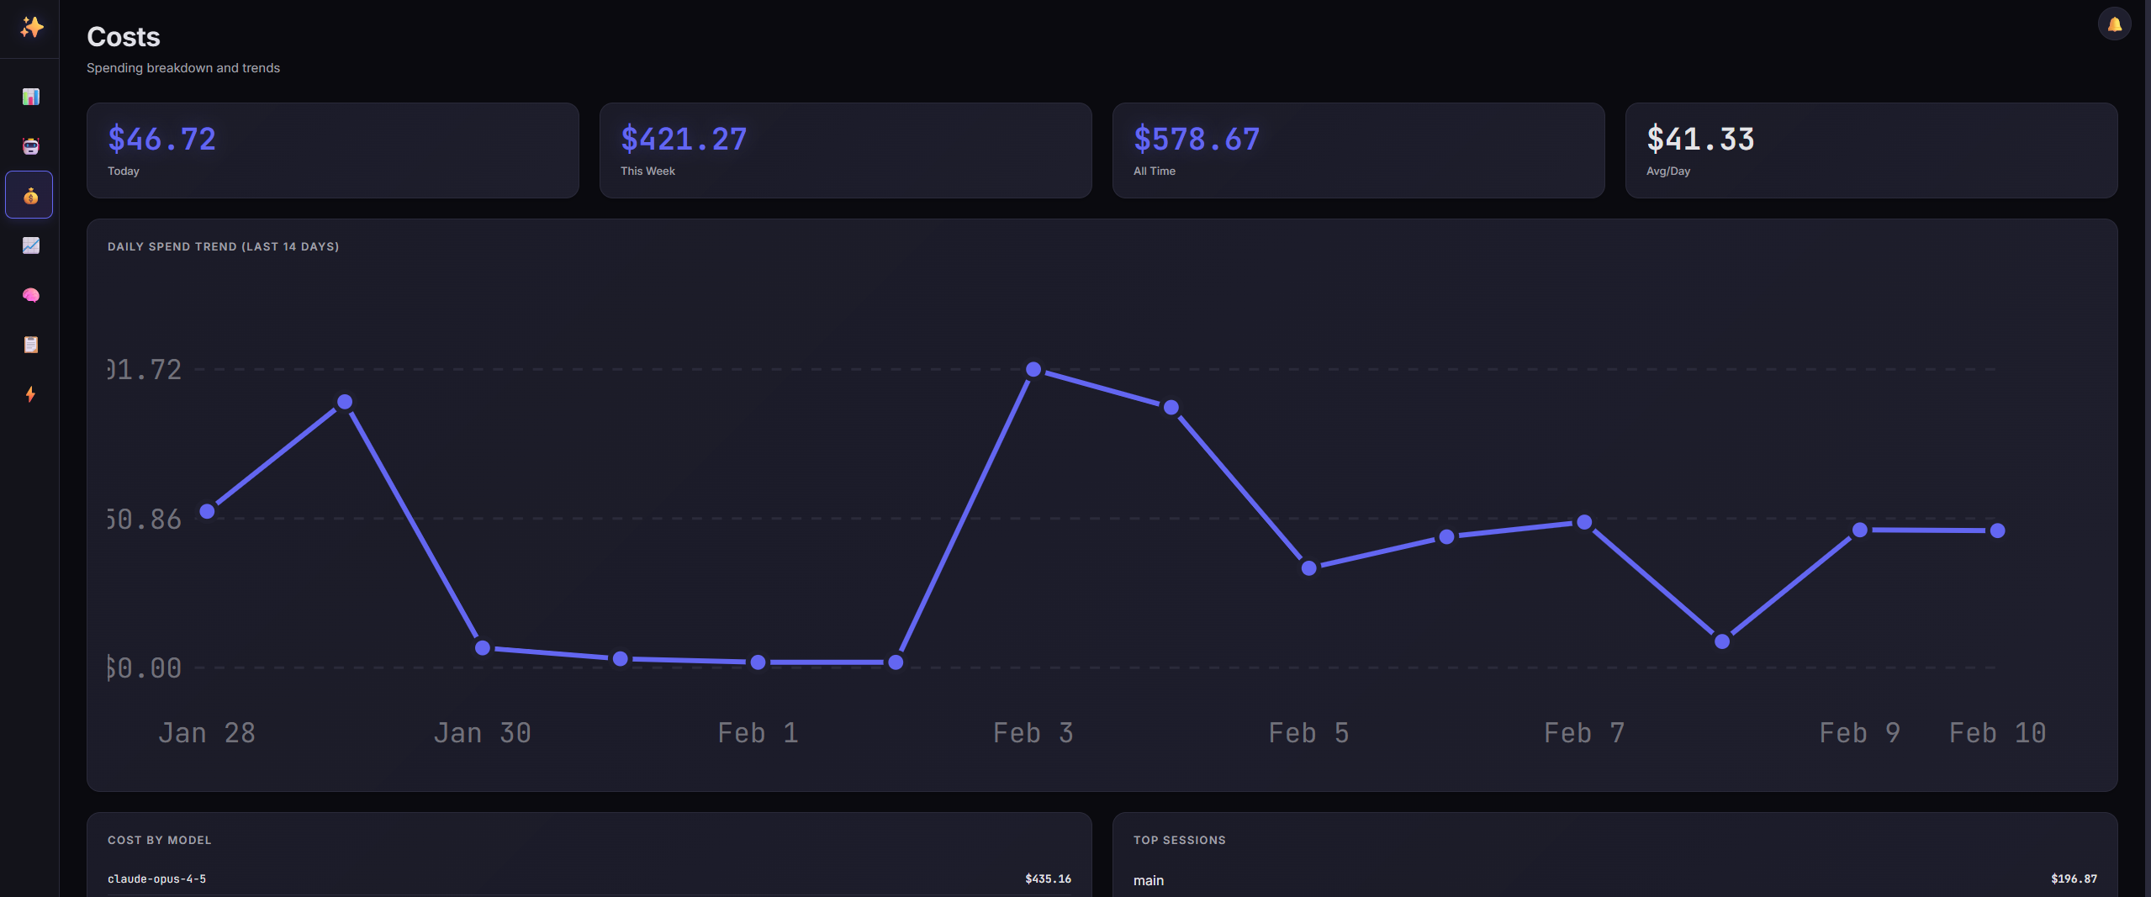Open the notifications bell
Image resolution: width=2151 pixels, height=897 pixels.
[x=2114, y=24]
